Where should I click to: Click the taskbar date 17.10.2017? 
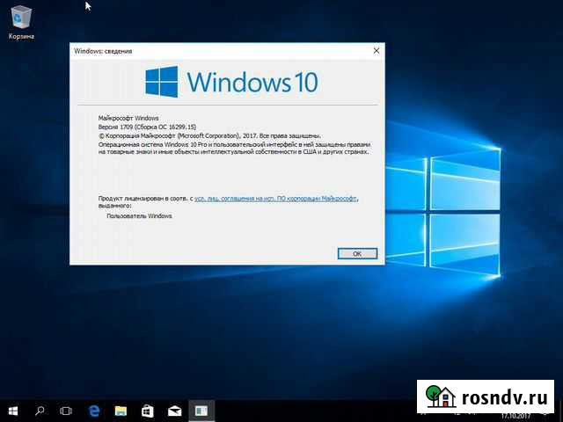515,416
